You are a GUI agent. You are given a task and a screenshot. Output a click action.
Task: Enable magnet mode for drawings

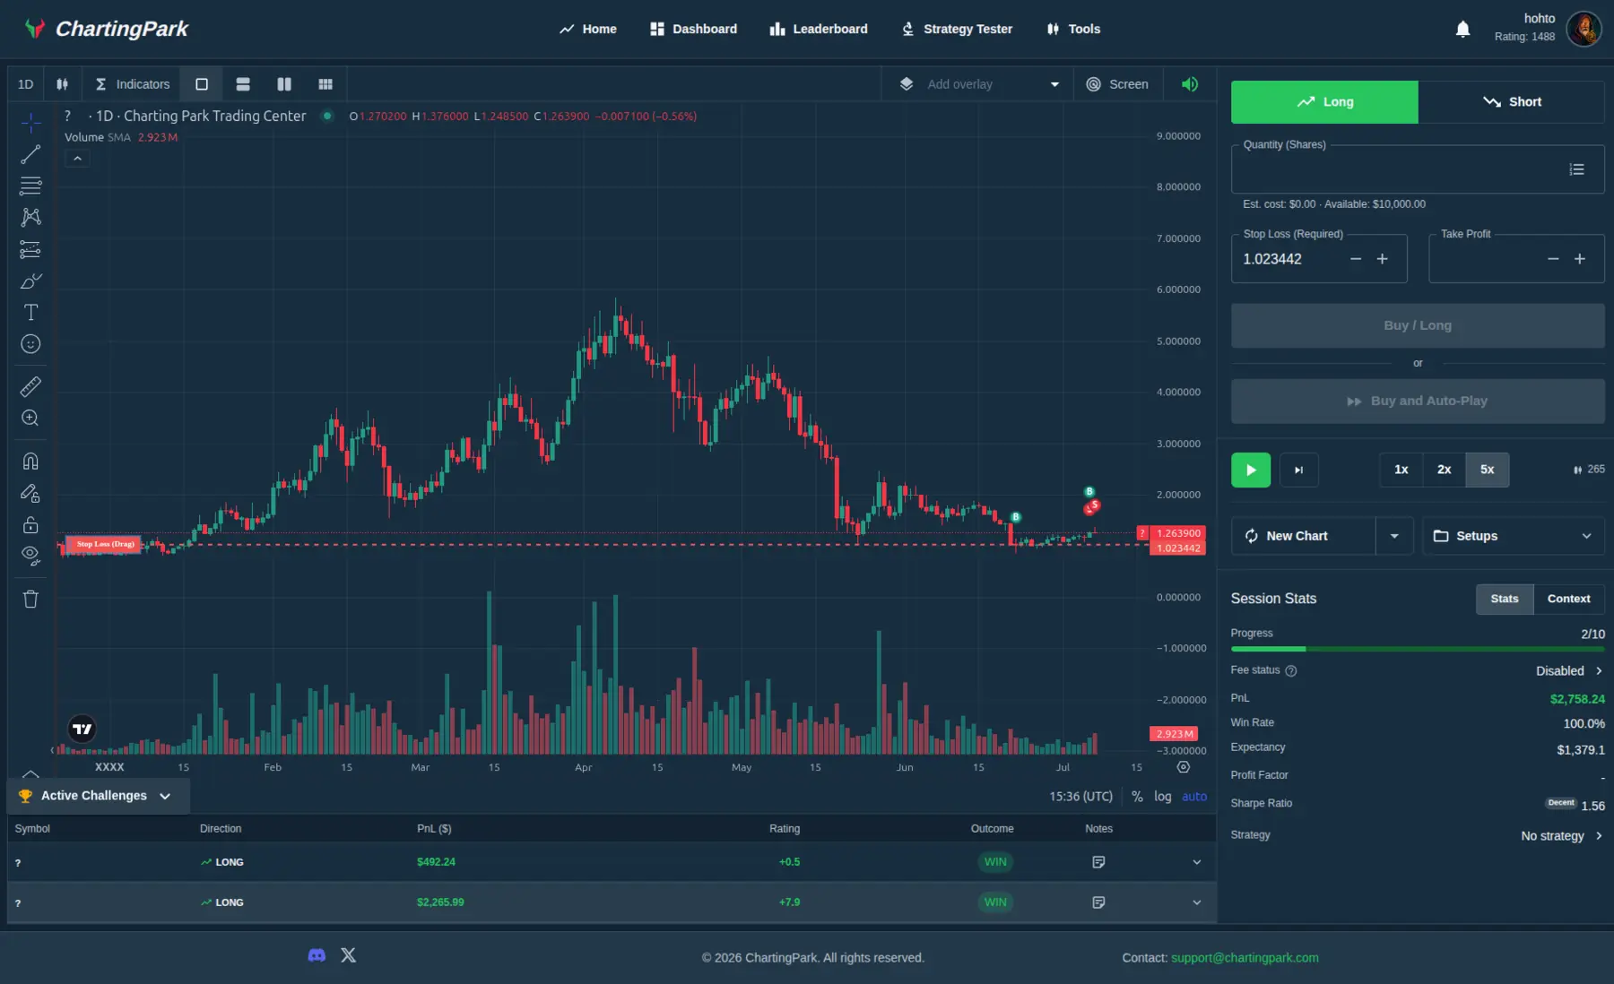click(x=30, y=461)
